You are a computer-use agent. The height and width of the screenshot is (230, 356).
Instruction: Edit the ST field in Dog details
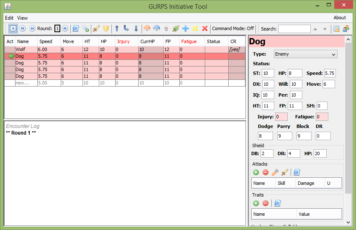pos(268,73)
